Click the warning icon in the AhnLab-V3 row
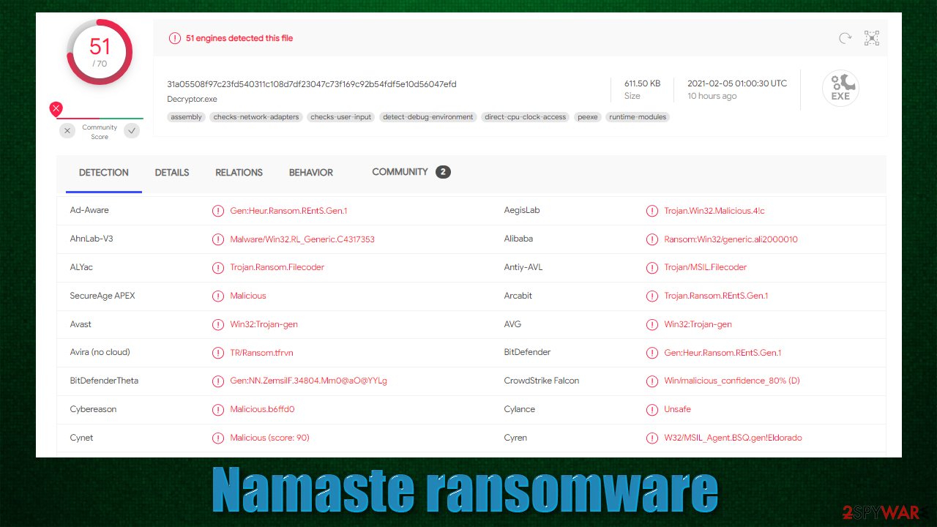Viewport: 937px width, 527px height. tap(217, 239)
